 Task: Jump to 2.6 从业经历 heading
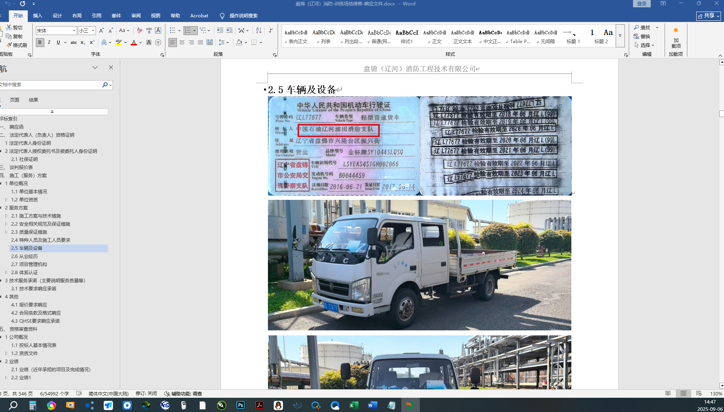tap(25, 256)
